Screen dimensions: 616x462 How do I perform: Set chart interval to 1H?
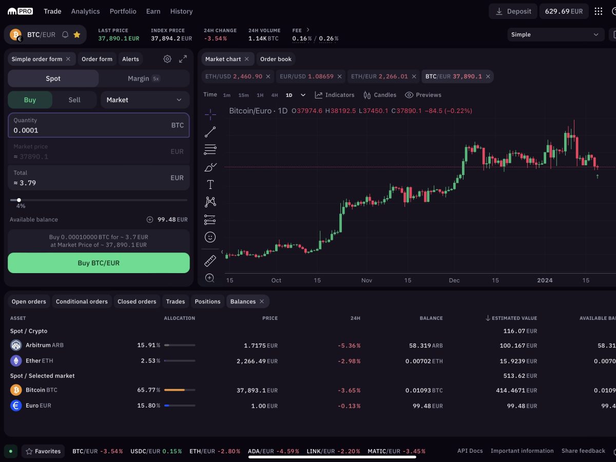tap(260, 95)
